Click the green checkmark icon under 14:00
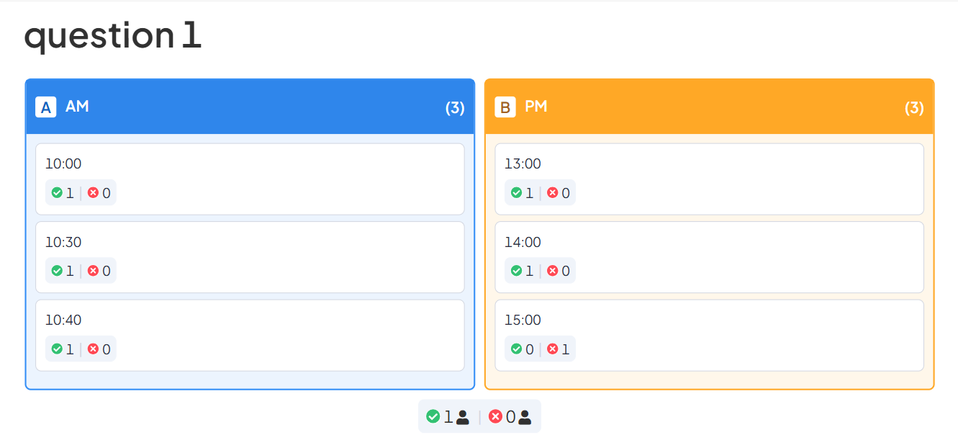958x435 pixels. pos(516,271)
